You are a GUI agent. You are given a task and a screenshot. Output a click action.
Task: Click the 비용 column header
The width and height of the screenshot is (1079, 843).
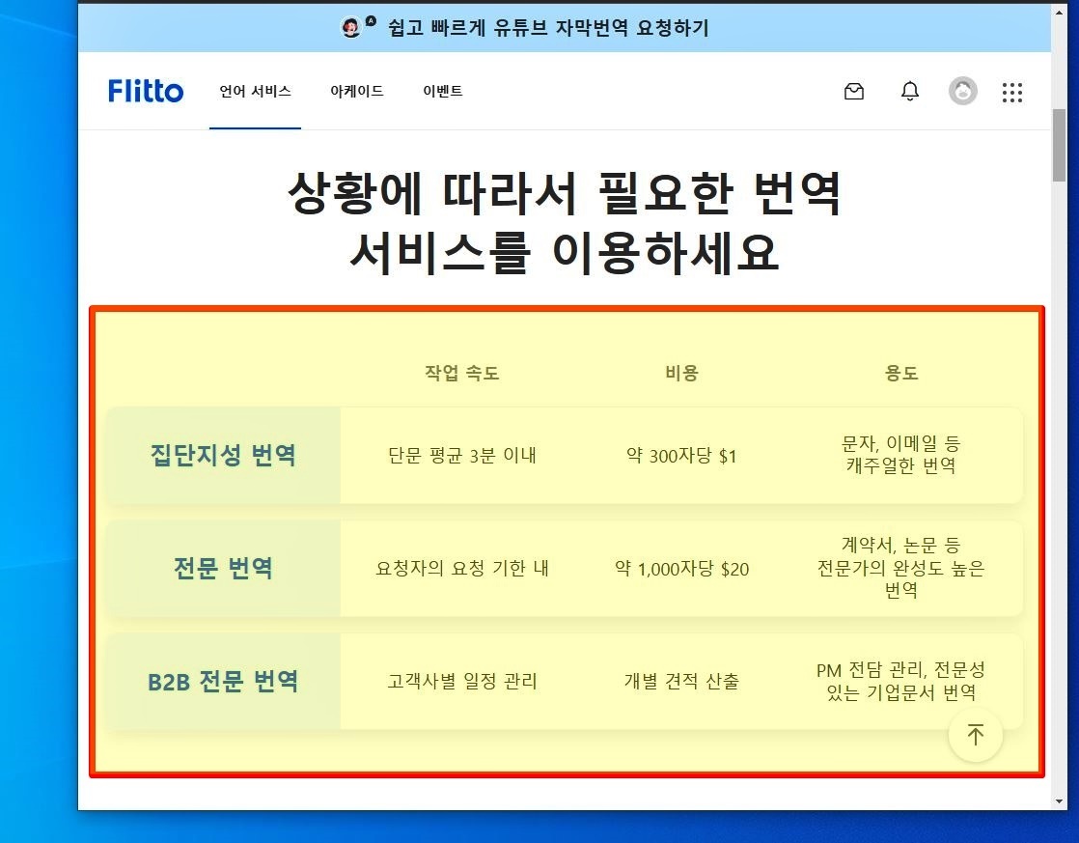click(682, 374)
